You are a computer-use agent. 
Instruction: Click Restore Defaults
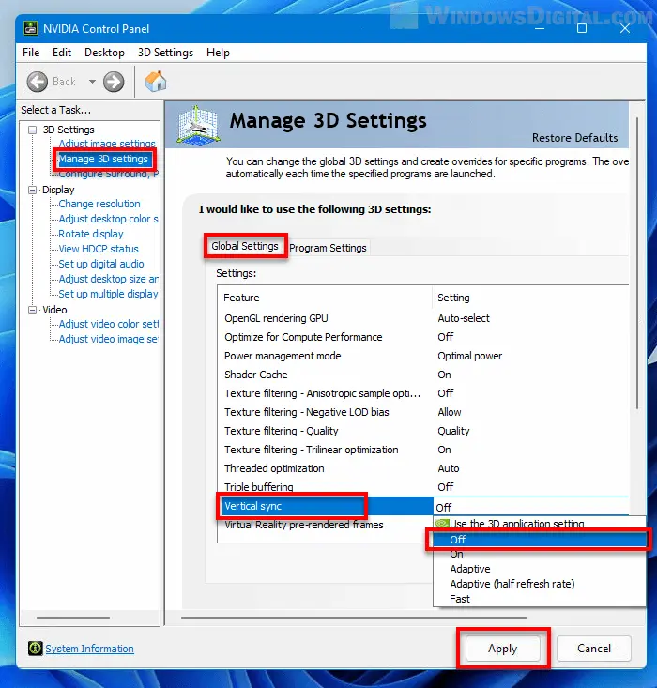[574, 138]
